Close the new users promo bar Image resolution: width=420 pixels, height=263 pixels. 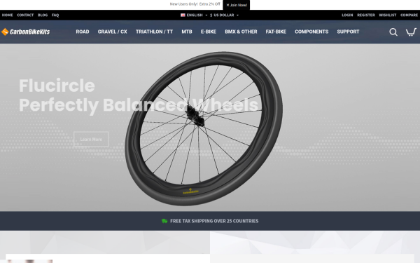pos(227,5)
